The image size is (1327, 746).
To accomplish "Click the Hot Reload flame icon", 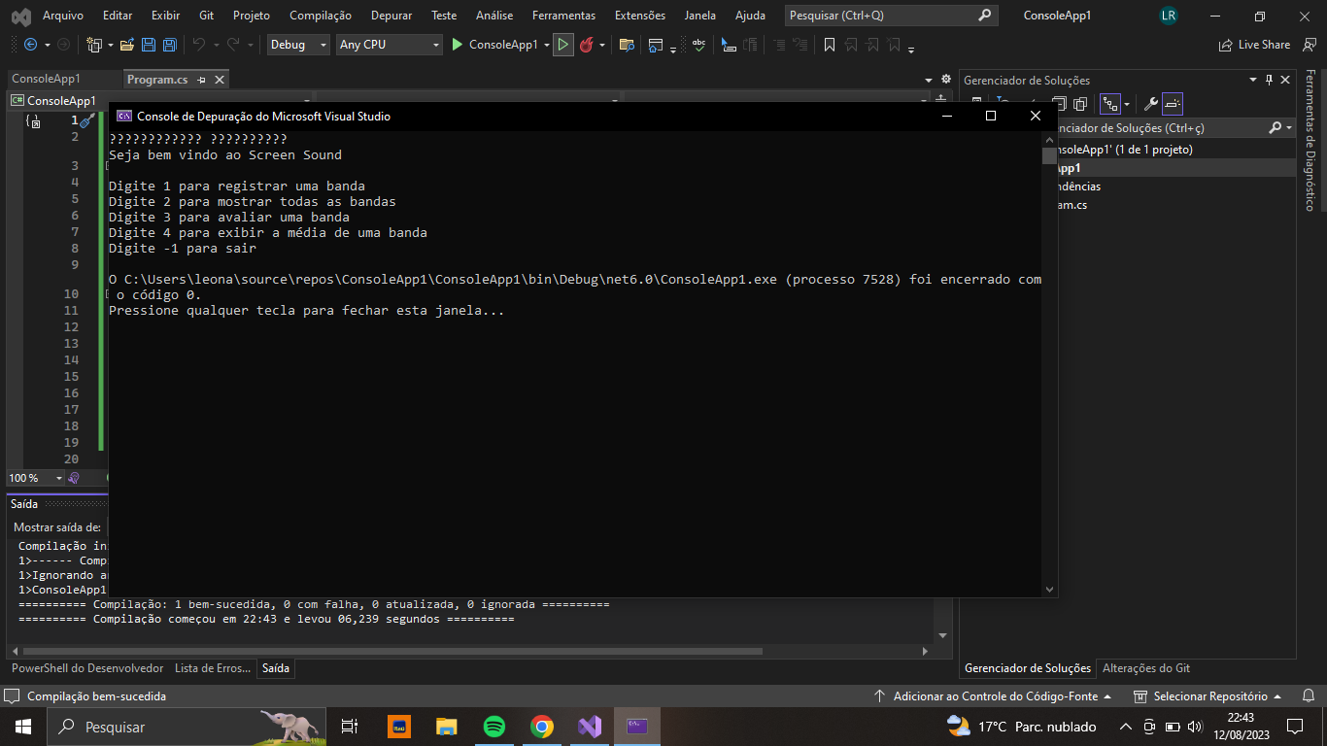I will [x=587, y=45].
